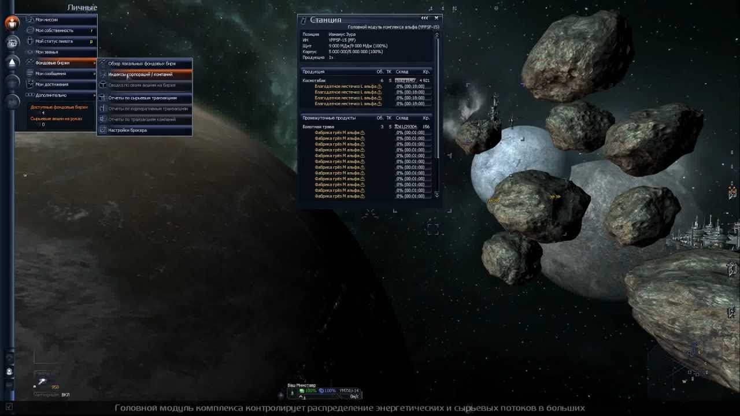
Task: Click the list icon beside 'Мои сообщения'
Action: click(29, 73)
